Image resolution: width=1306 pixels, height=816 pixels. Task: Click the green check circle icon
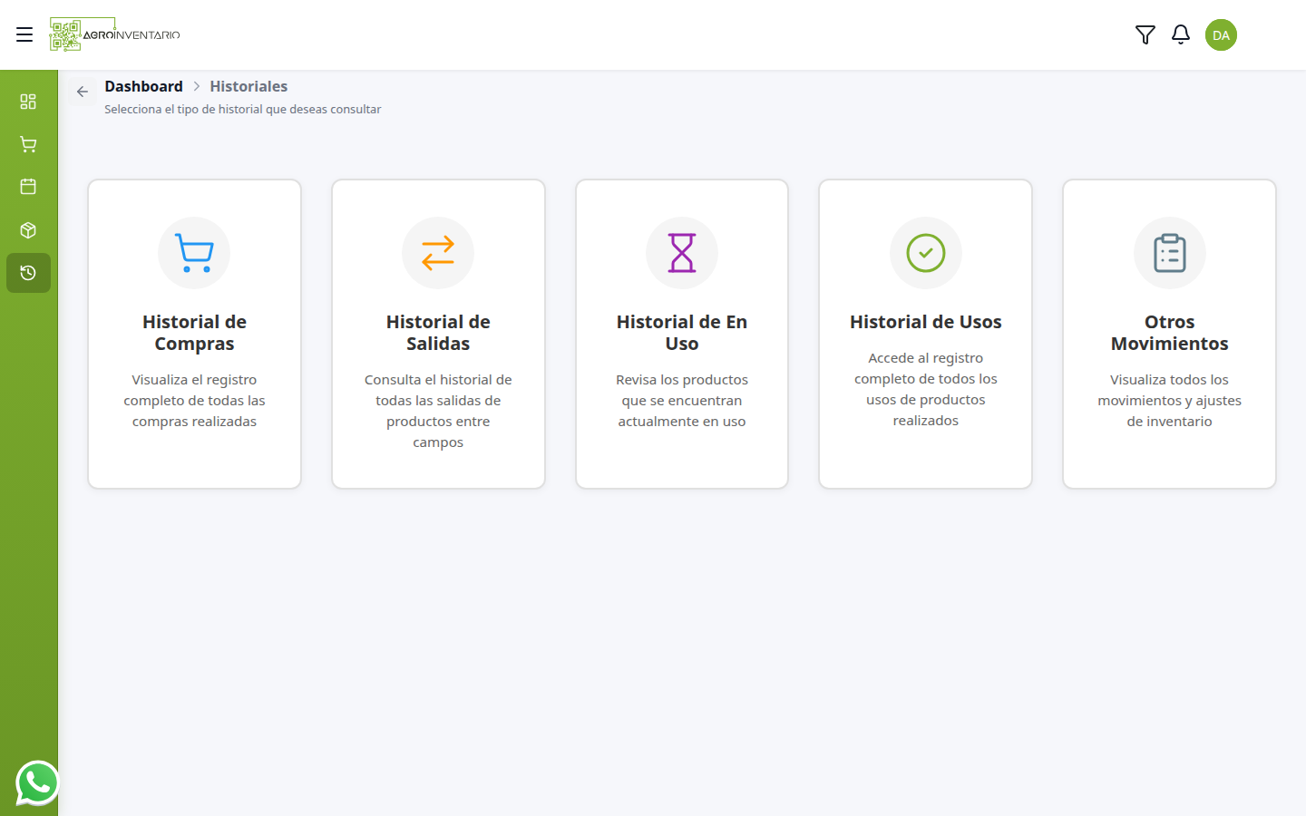point(926,253)
